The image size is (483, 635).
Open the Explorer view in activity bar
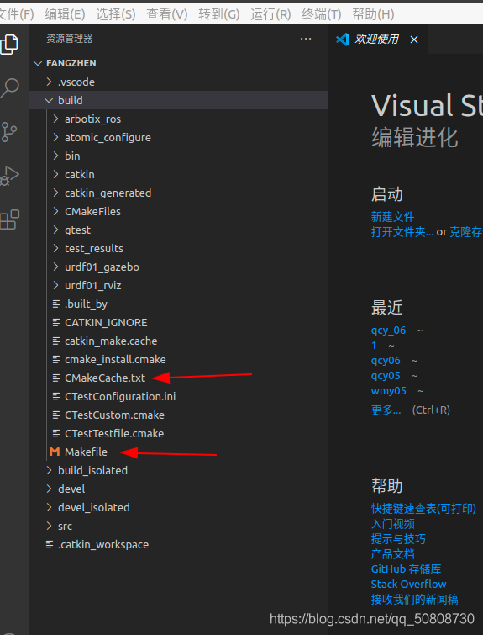[9, 44]
